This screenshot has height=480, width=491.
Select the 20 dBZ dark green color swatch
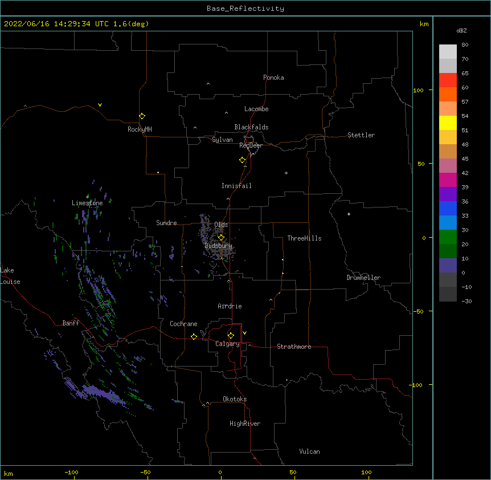pos(448,251)
